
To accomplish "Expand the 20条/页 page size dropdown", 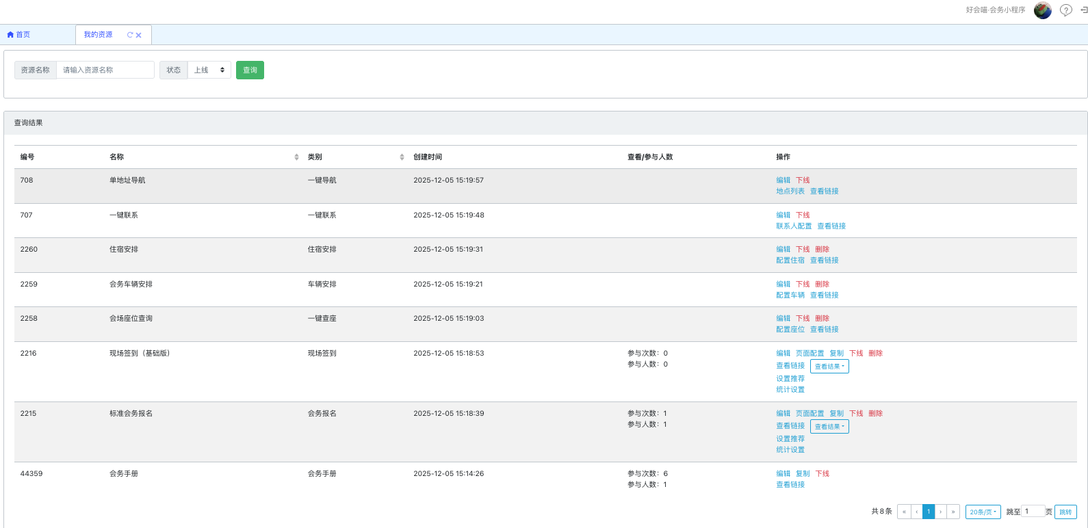I will click(983, 512).
